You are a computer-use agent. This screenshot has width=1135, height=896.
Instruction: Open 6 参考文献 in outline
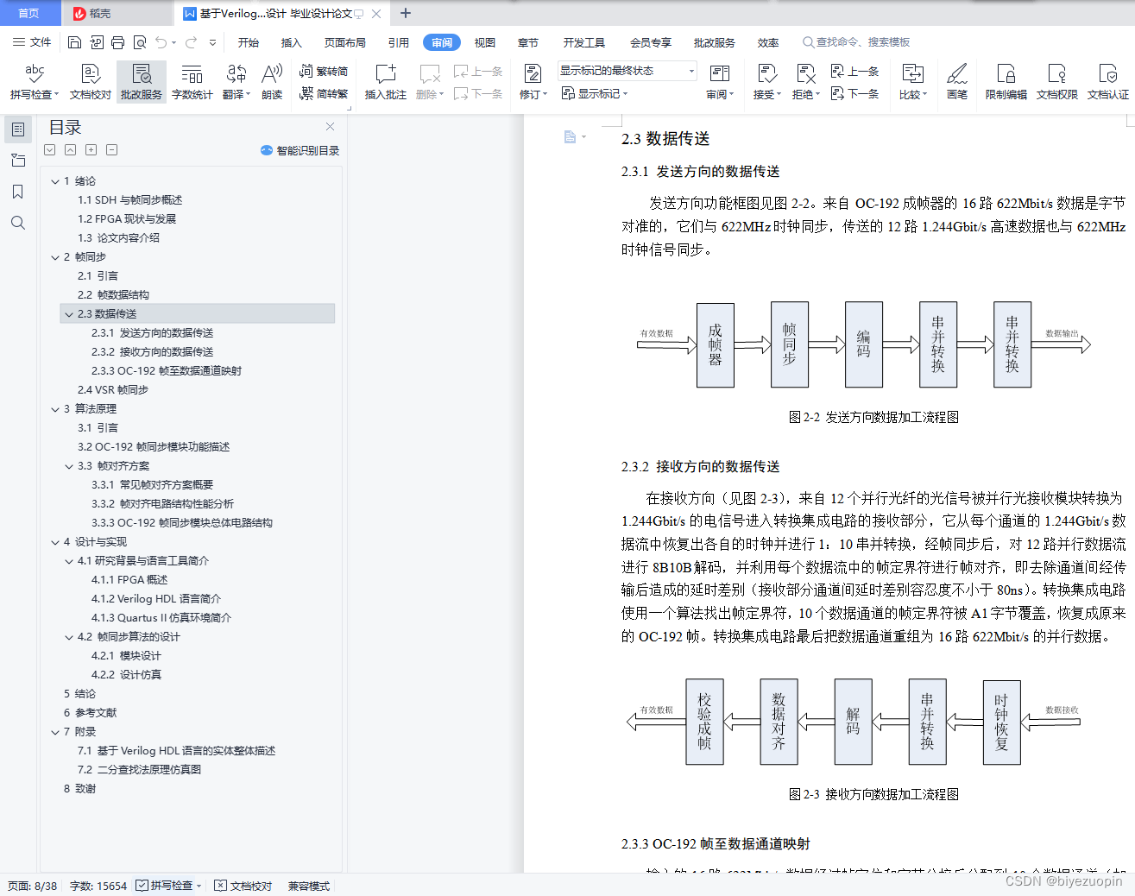click(90, 713)
